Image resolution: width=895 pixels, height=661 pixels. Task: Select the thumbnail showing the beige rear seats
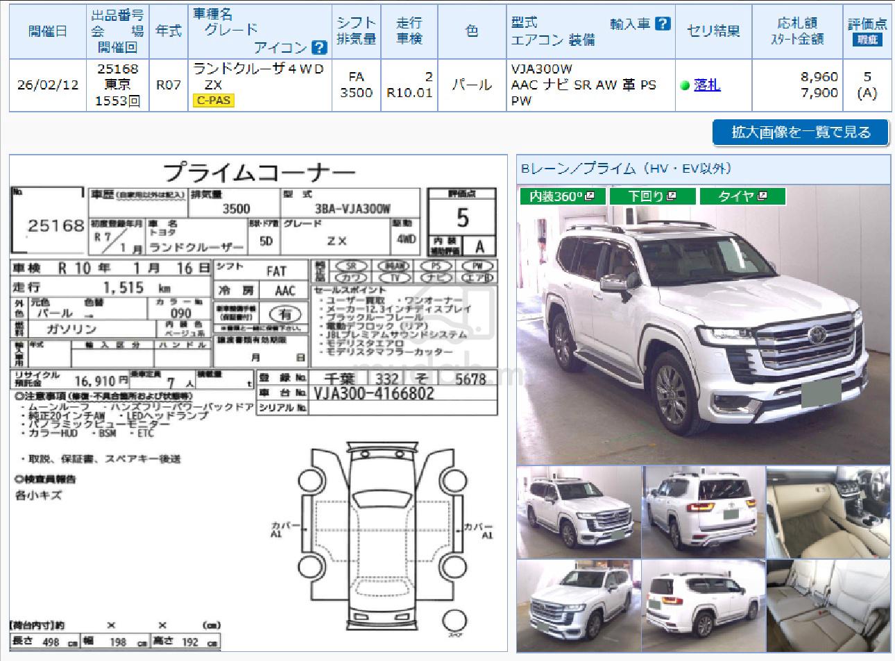pyautogui.click(x=828, y=606)
